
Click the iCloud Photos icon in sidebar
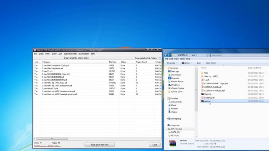(x=169, y=89)
